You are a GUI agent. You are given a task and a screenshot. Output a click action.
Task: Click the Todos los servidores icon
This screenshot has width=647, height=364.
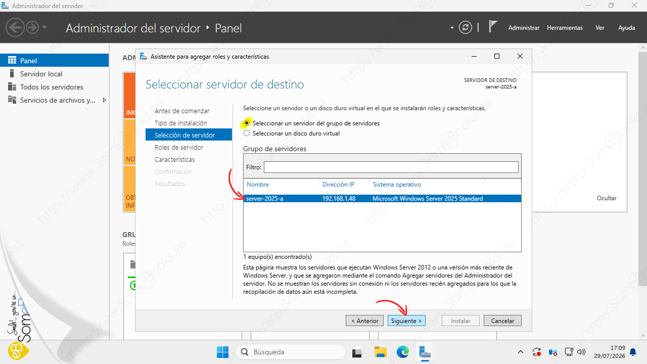(x=12, y=87)
